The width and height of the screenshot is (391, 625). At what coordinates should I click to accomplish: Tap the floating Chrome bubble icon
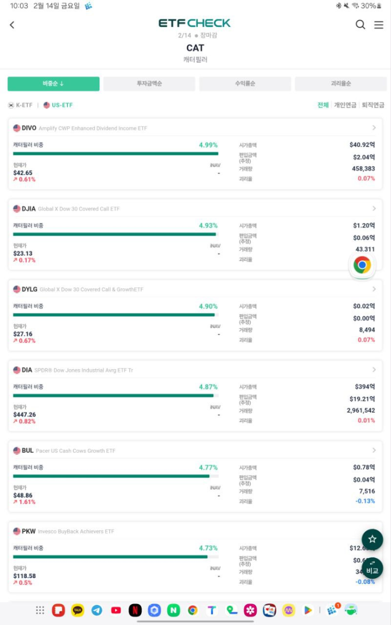[362, 265]
